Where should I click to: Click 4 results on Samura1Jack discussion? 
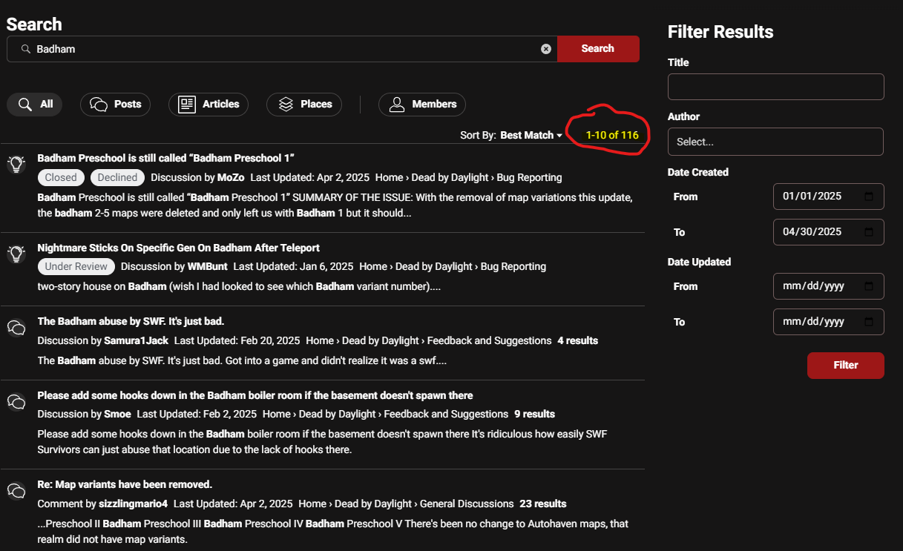coord(578,341)
